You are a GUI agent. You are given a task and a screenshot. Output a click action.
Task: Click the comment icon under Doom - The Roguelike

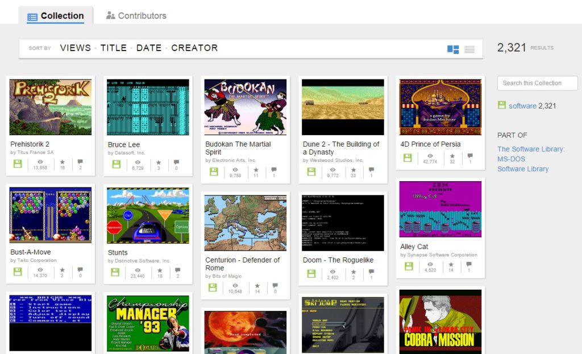pos(372,273)
